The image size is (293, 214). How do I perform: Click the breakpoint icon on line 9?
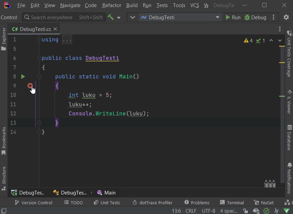(30, 86)
